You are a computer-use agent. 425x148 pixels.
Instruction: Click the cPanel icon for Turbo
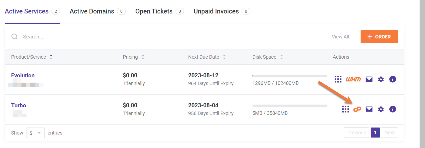357,109
